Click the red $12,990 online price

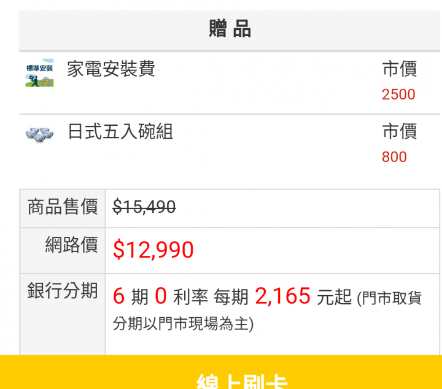tap(153, 250)
